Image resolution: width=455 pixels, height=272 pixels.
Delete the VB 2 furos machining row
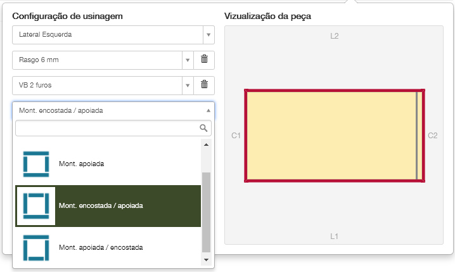[204, 85]
